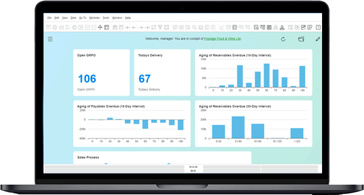Open Prestige Food & Wine Ltd link

223,39
